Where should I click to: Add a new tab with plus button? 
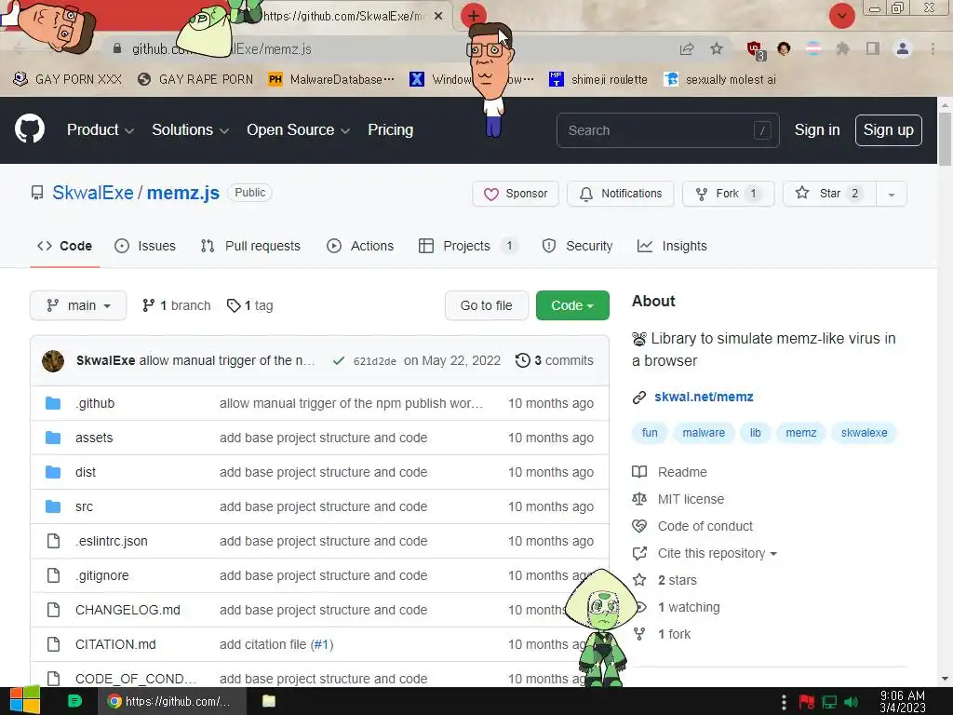[473, 16]
